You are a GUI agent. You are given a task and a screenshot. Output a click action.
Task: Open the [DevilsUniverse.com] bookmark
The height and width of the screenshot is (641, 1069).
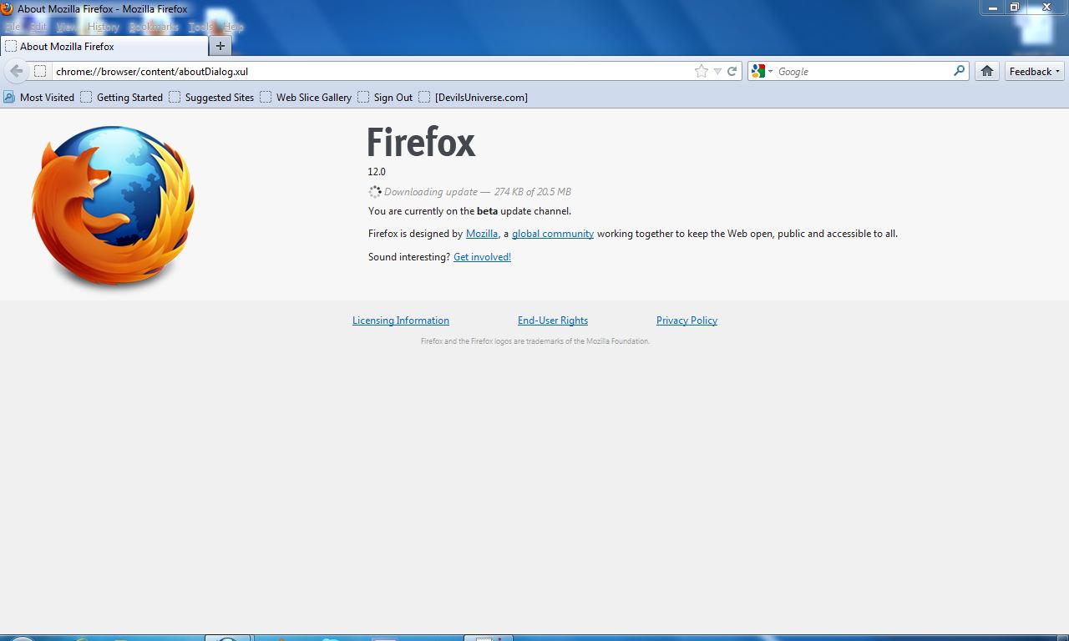click(473, 98)
